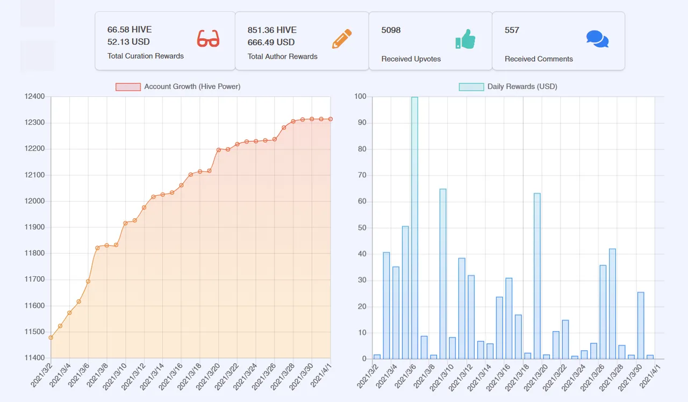Click the red Account Growth legend swatch
688x402 pixels.
tap(128, 87)
